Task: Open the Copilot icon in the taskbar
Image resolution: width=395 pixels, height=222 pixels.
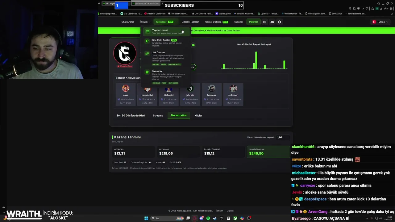Action: pos(242,218)
